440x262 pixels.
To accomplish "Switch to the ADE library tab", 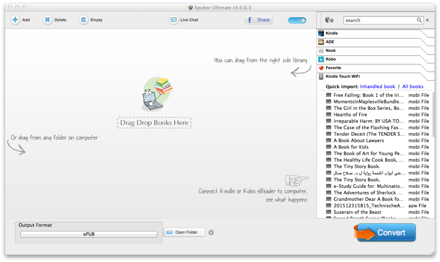I will click(x=375, y=42).
